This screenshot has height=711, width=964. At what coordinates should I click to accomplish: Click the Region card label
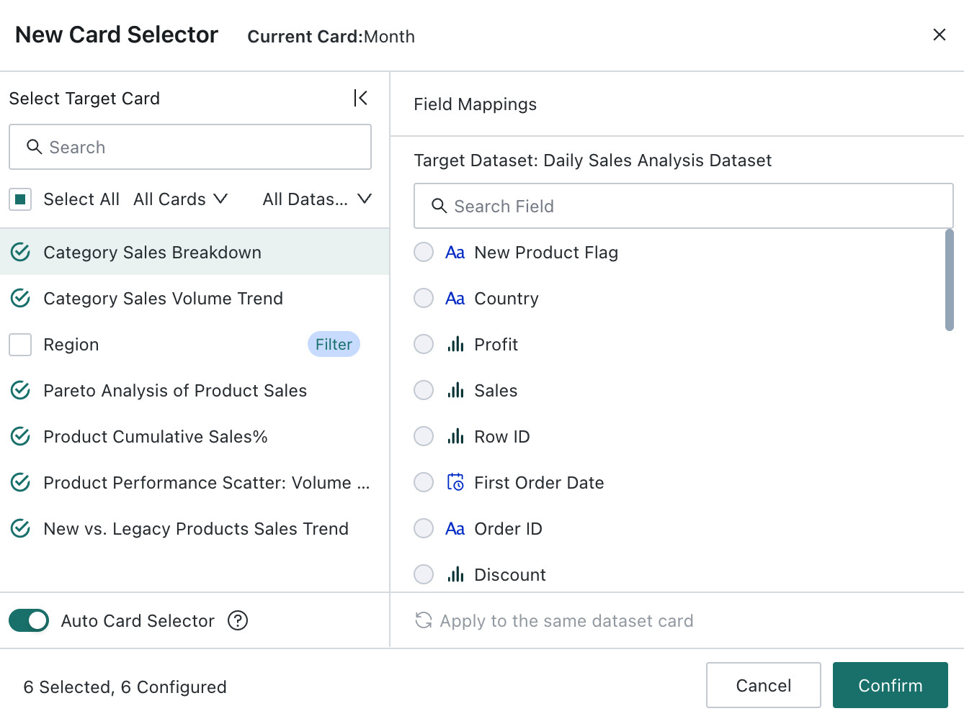pyautogui.click(x=71, y=345)
